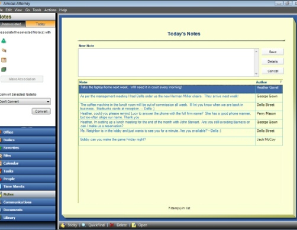Click author Jack McCoy cell
Screen dimensions: 297x230
click(x=269, y=141)
